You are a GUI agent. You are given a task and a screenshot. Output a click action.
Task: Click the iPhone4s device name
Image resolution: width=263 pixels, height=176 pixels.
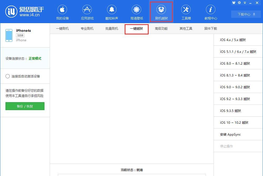coord(23,30)
